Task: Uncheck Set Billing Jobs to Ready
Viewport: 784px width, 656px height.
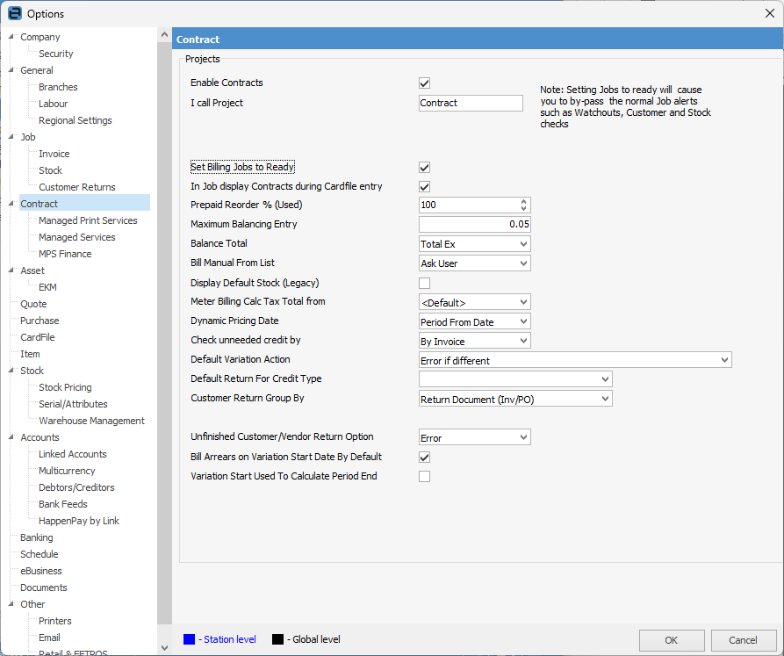Action: [425, 168]
